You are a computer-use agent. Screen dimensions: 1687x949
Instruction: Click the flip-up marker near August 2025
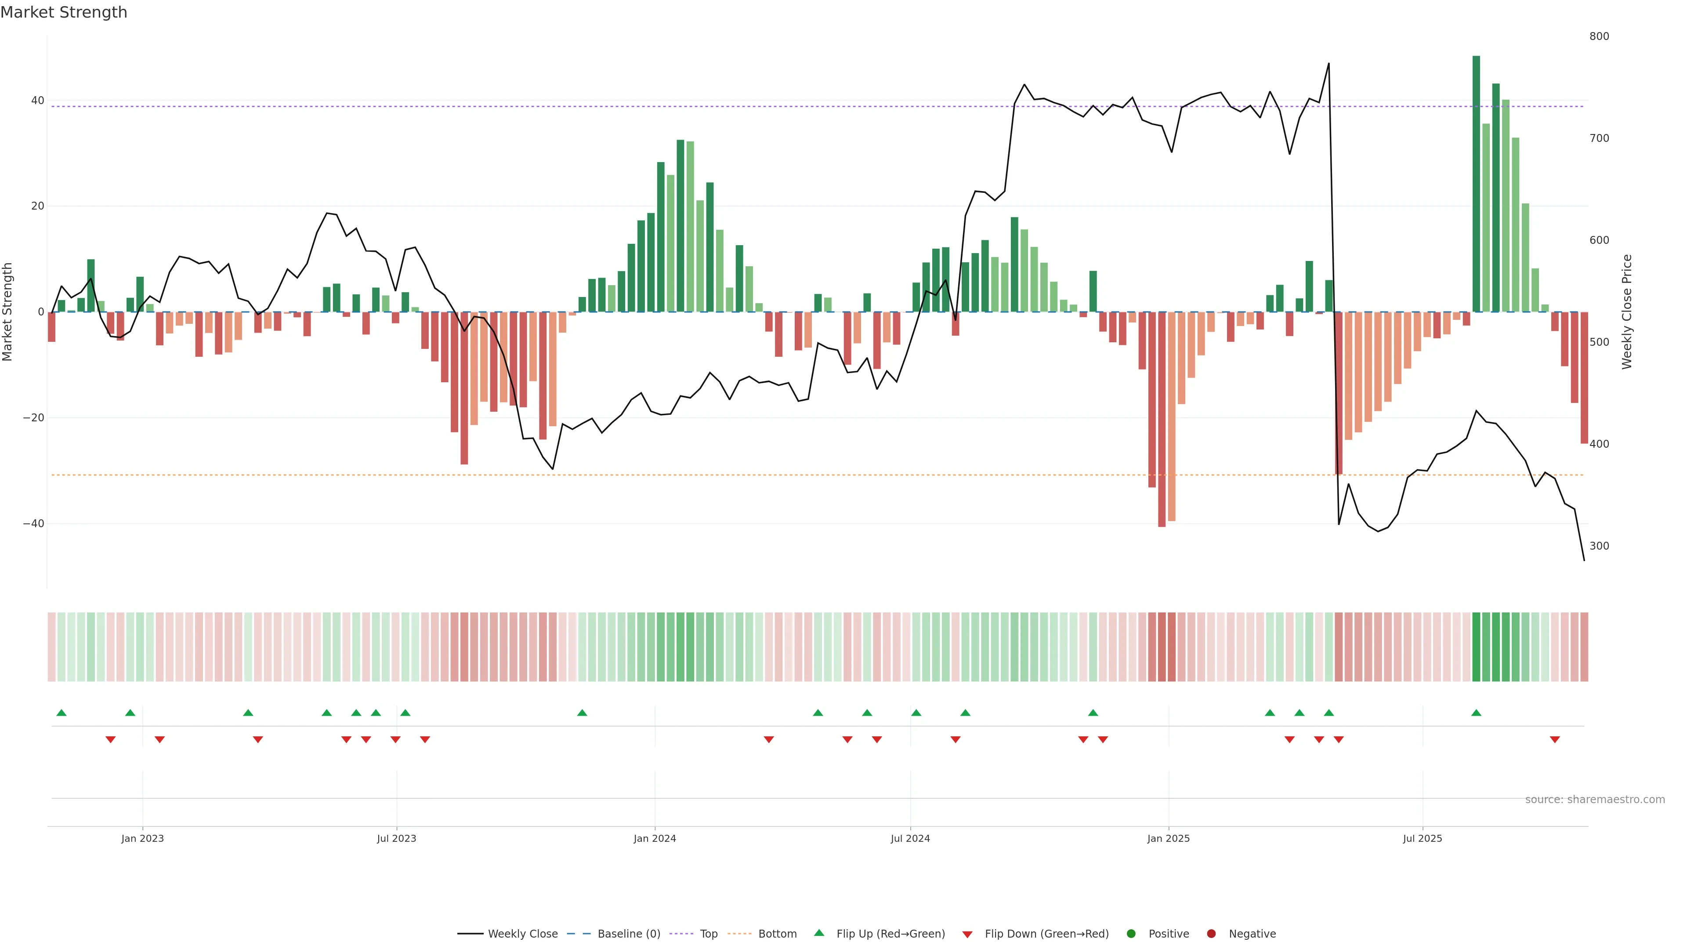pos(1476,713)
